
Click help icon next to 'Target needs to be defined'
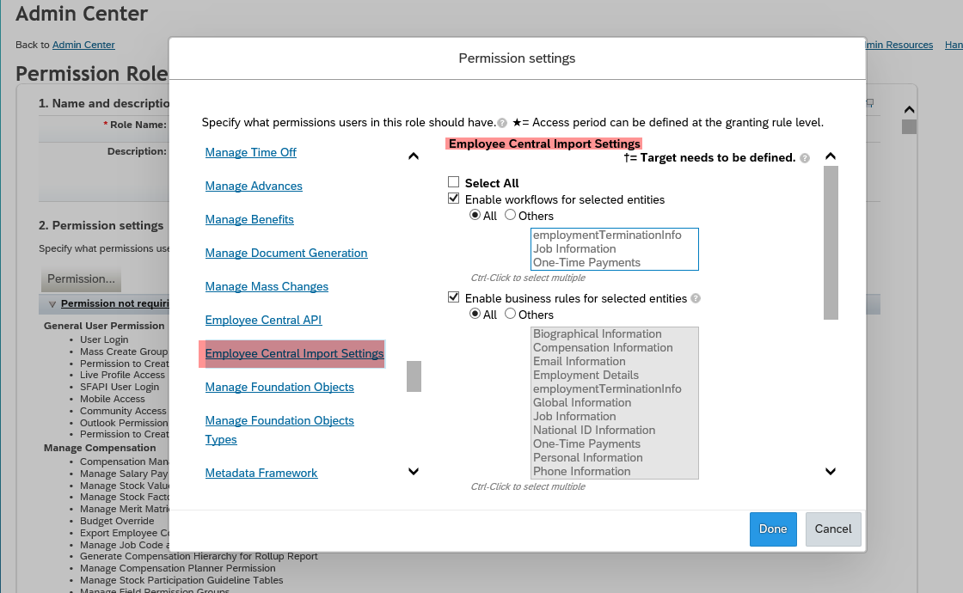[x=805, y=158]
